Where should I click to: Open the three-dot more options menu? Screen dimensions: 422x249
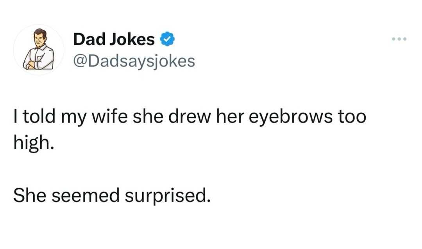(399, 39)
